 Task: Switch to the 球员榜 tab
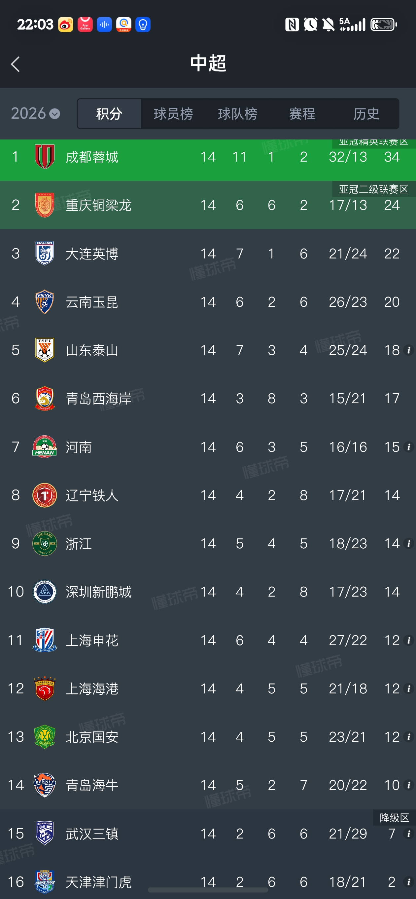pyautogui.click(x=173, y=114)
